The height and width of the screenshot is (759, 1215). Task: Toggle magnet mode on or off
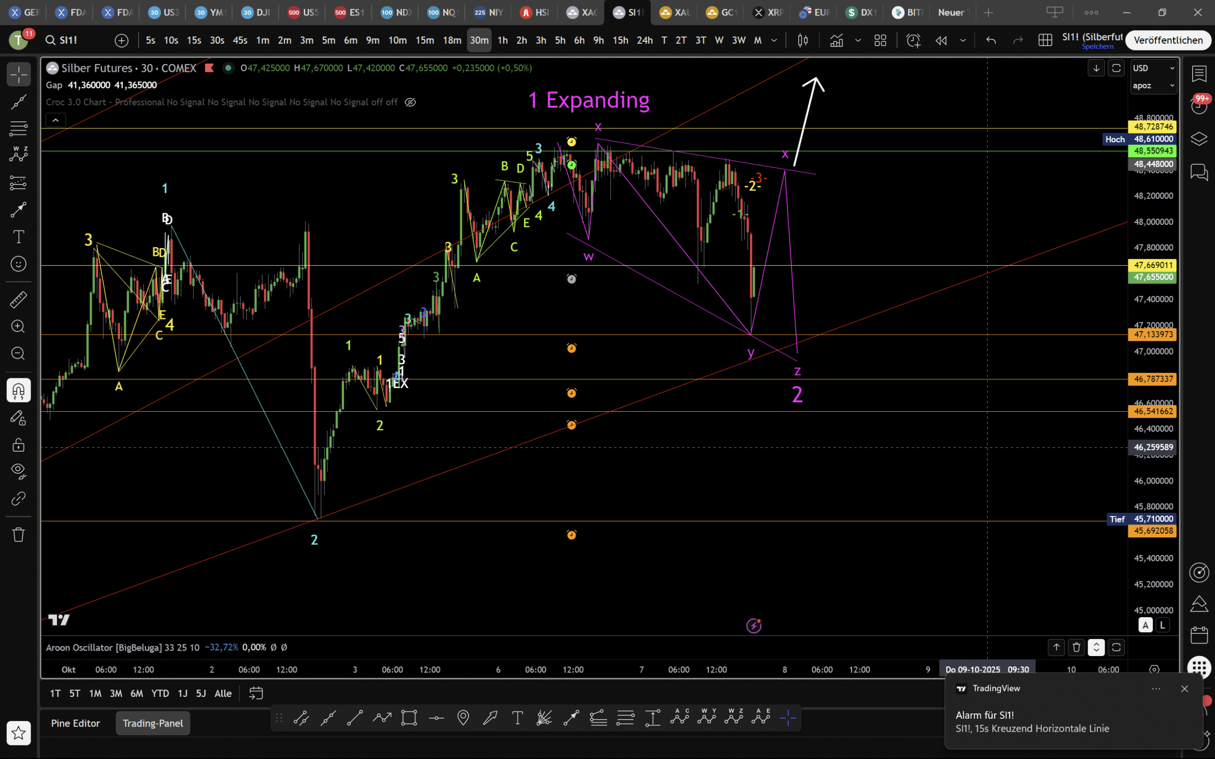tap(18, 390)
